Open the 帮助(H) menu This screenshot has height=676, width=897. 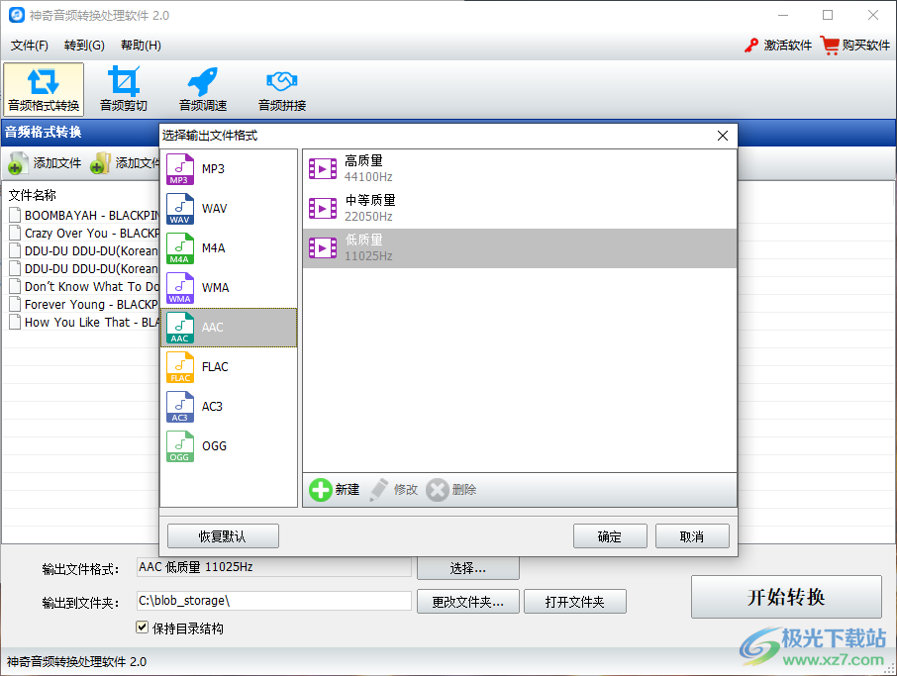click(140, 45)
